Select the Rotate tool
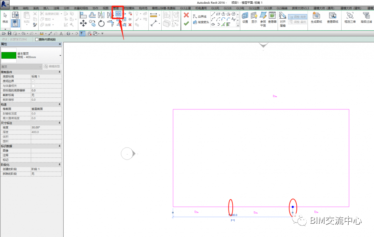 pos(101,23)
